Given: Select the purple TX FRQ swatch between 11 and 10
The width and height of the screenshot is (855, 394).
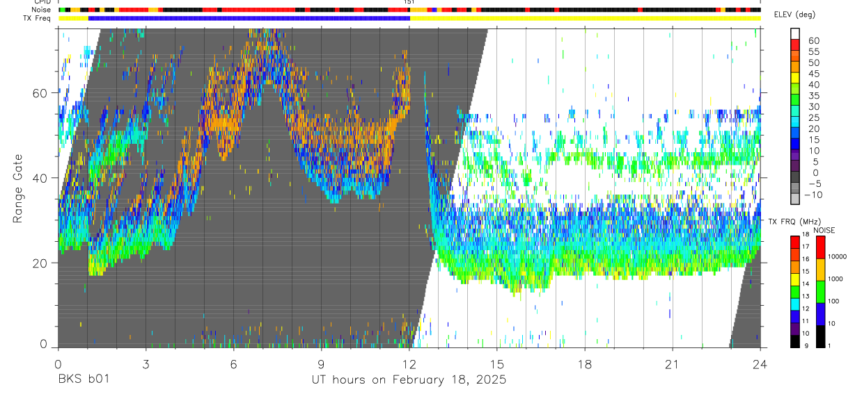Looking at the screenshot, I should click(795, 329).
